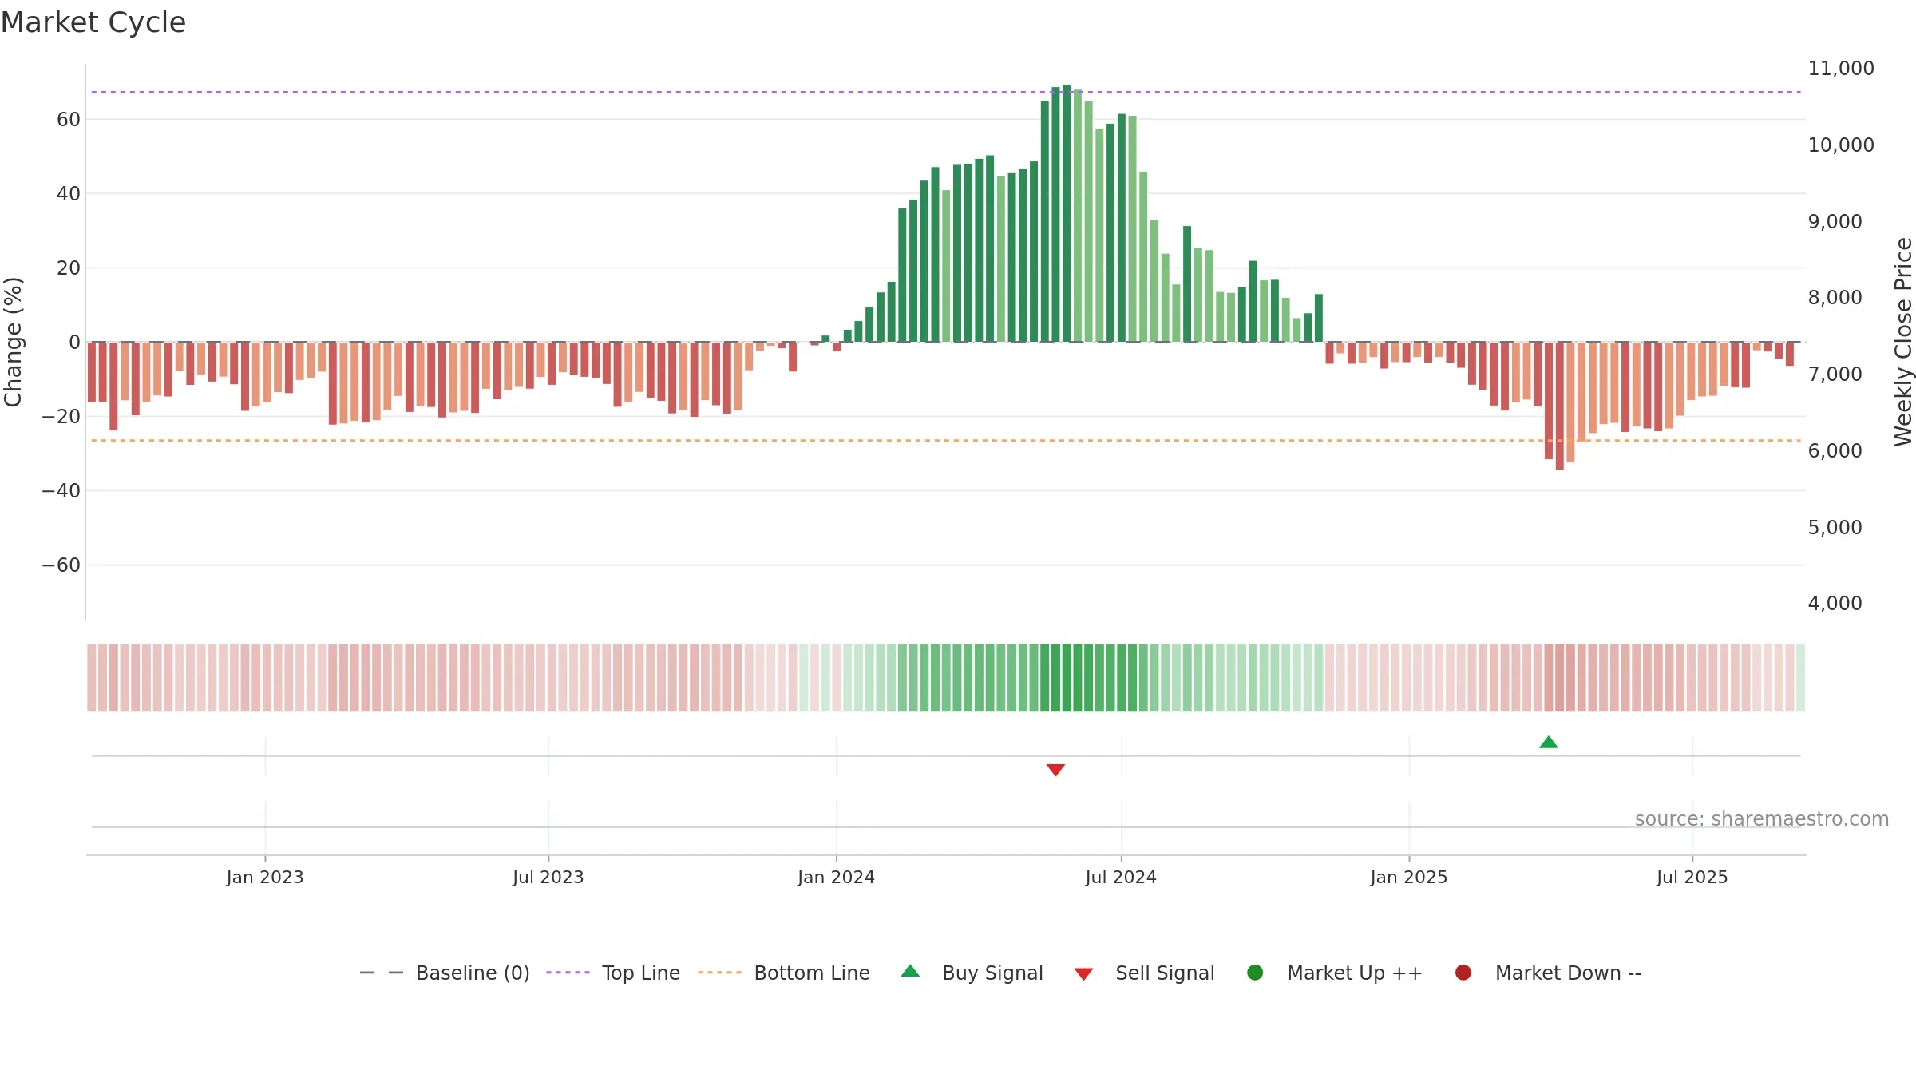Click the 20 tick on Change axis
1916x1078 pixels.
pos(69,268)
